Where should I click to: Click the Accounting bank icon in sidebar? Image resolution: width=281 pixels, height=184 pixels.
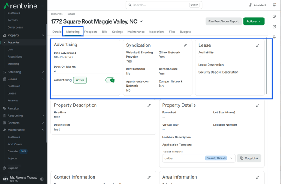coord(5,116)
